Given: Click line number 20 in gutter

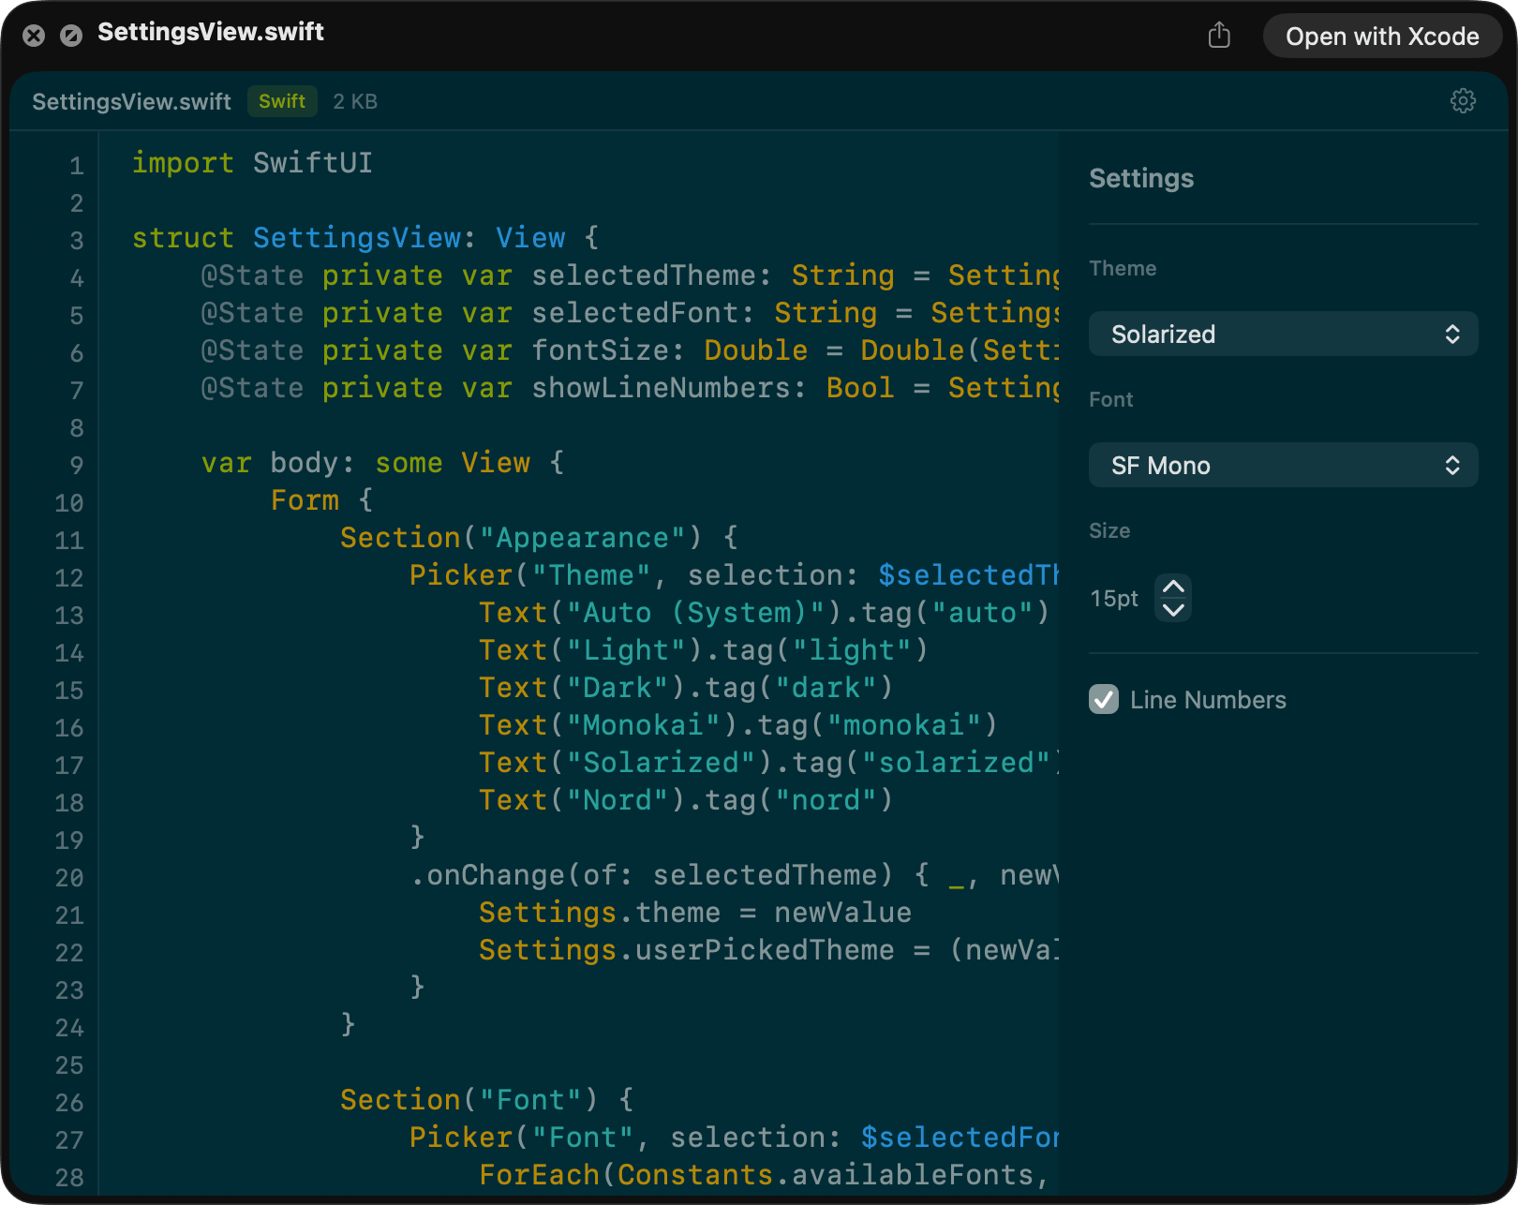Looking at the screenshot, I should (69, 878).
